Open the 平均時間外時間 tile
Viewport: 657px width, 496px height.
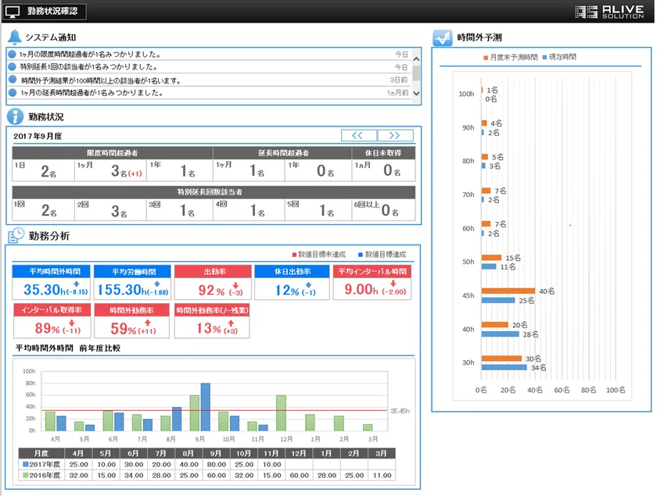click(x=52, y=282)
